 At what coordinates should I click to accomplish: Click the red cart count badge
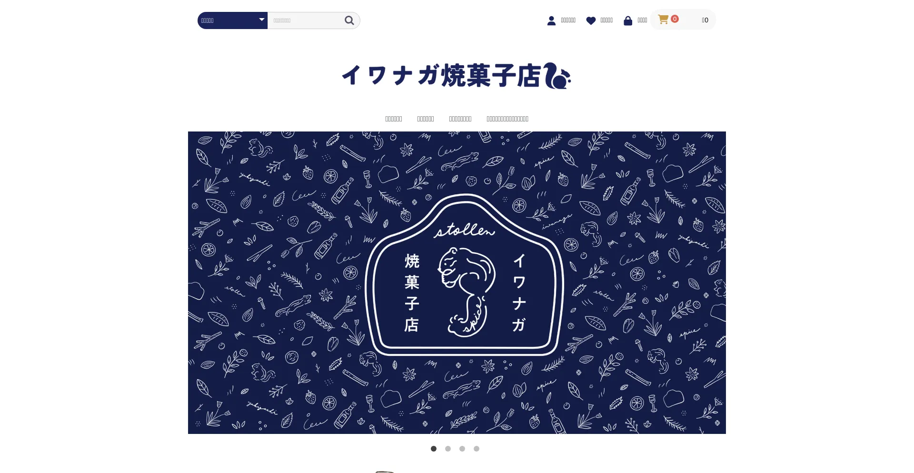[675, 19]
